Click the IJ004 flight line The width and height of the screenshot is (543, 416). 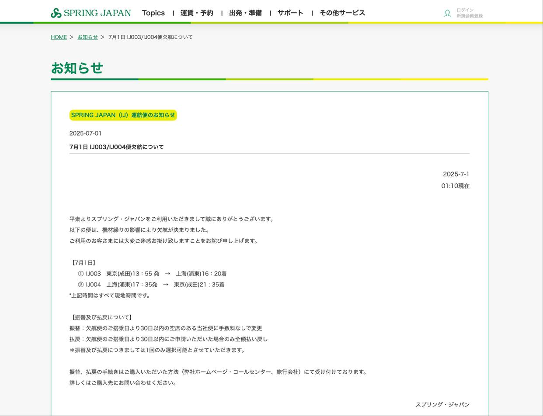151,285
